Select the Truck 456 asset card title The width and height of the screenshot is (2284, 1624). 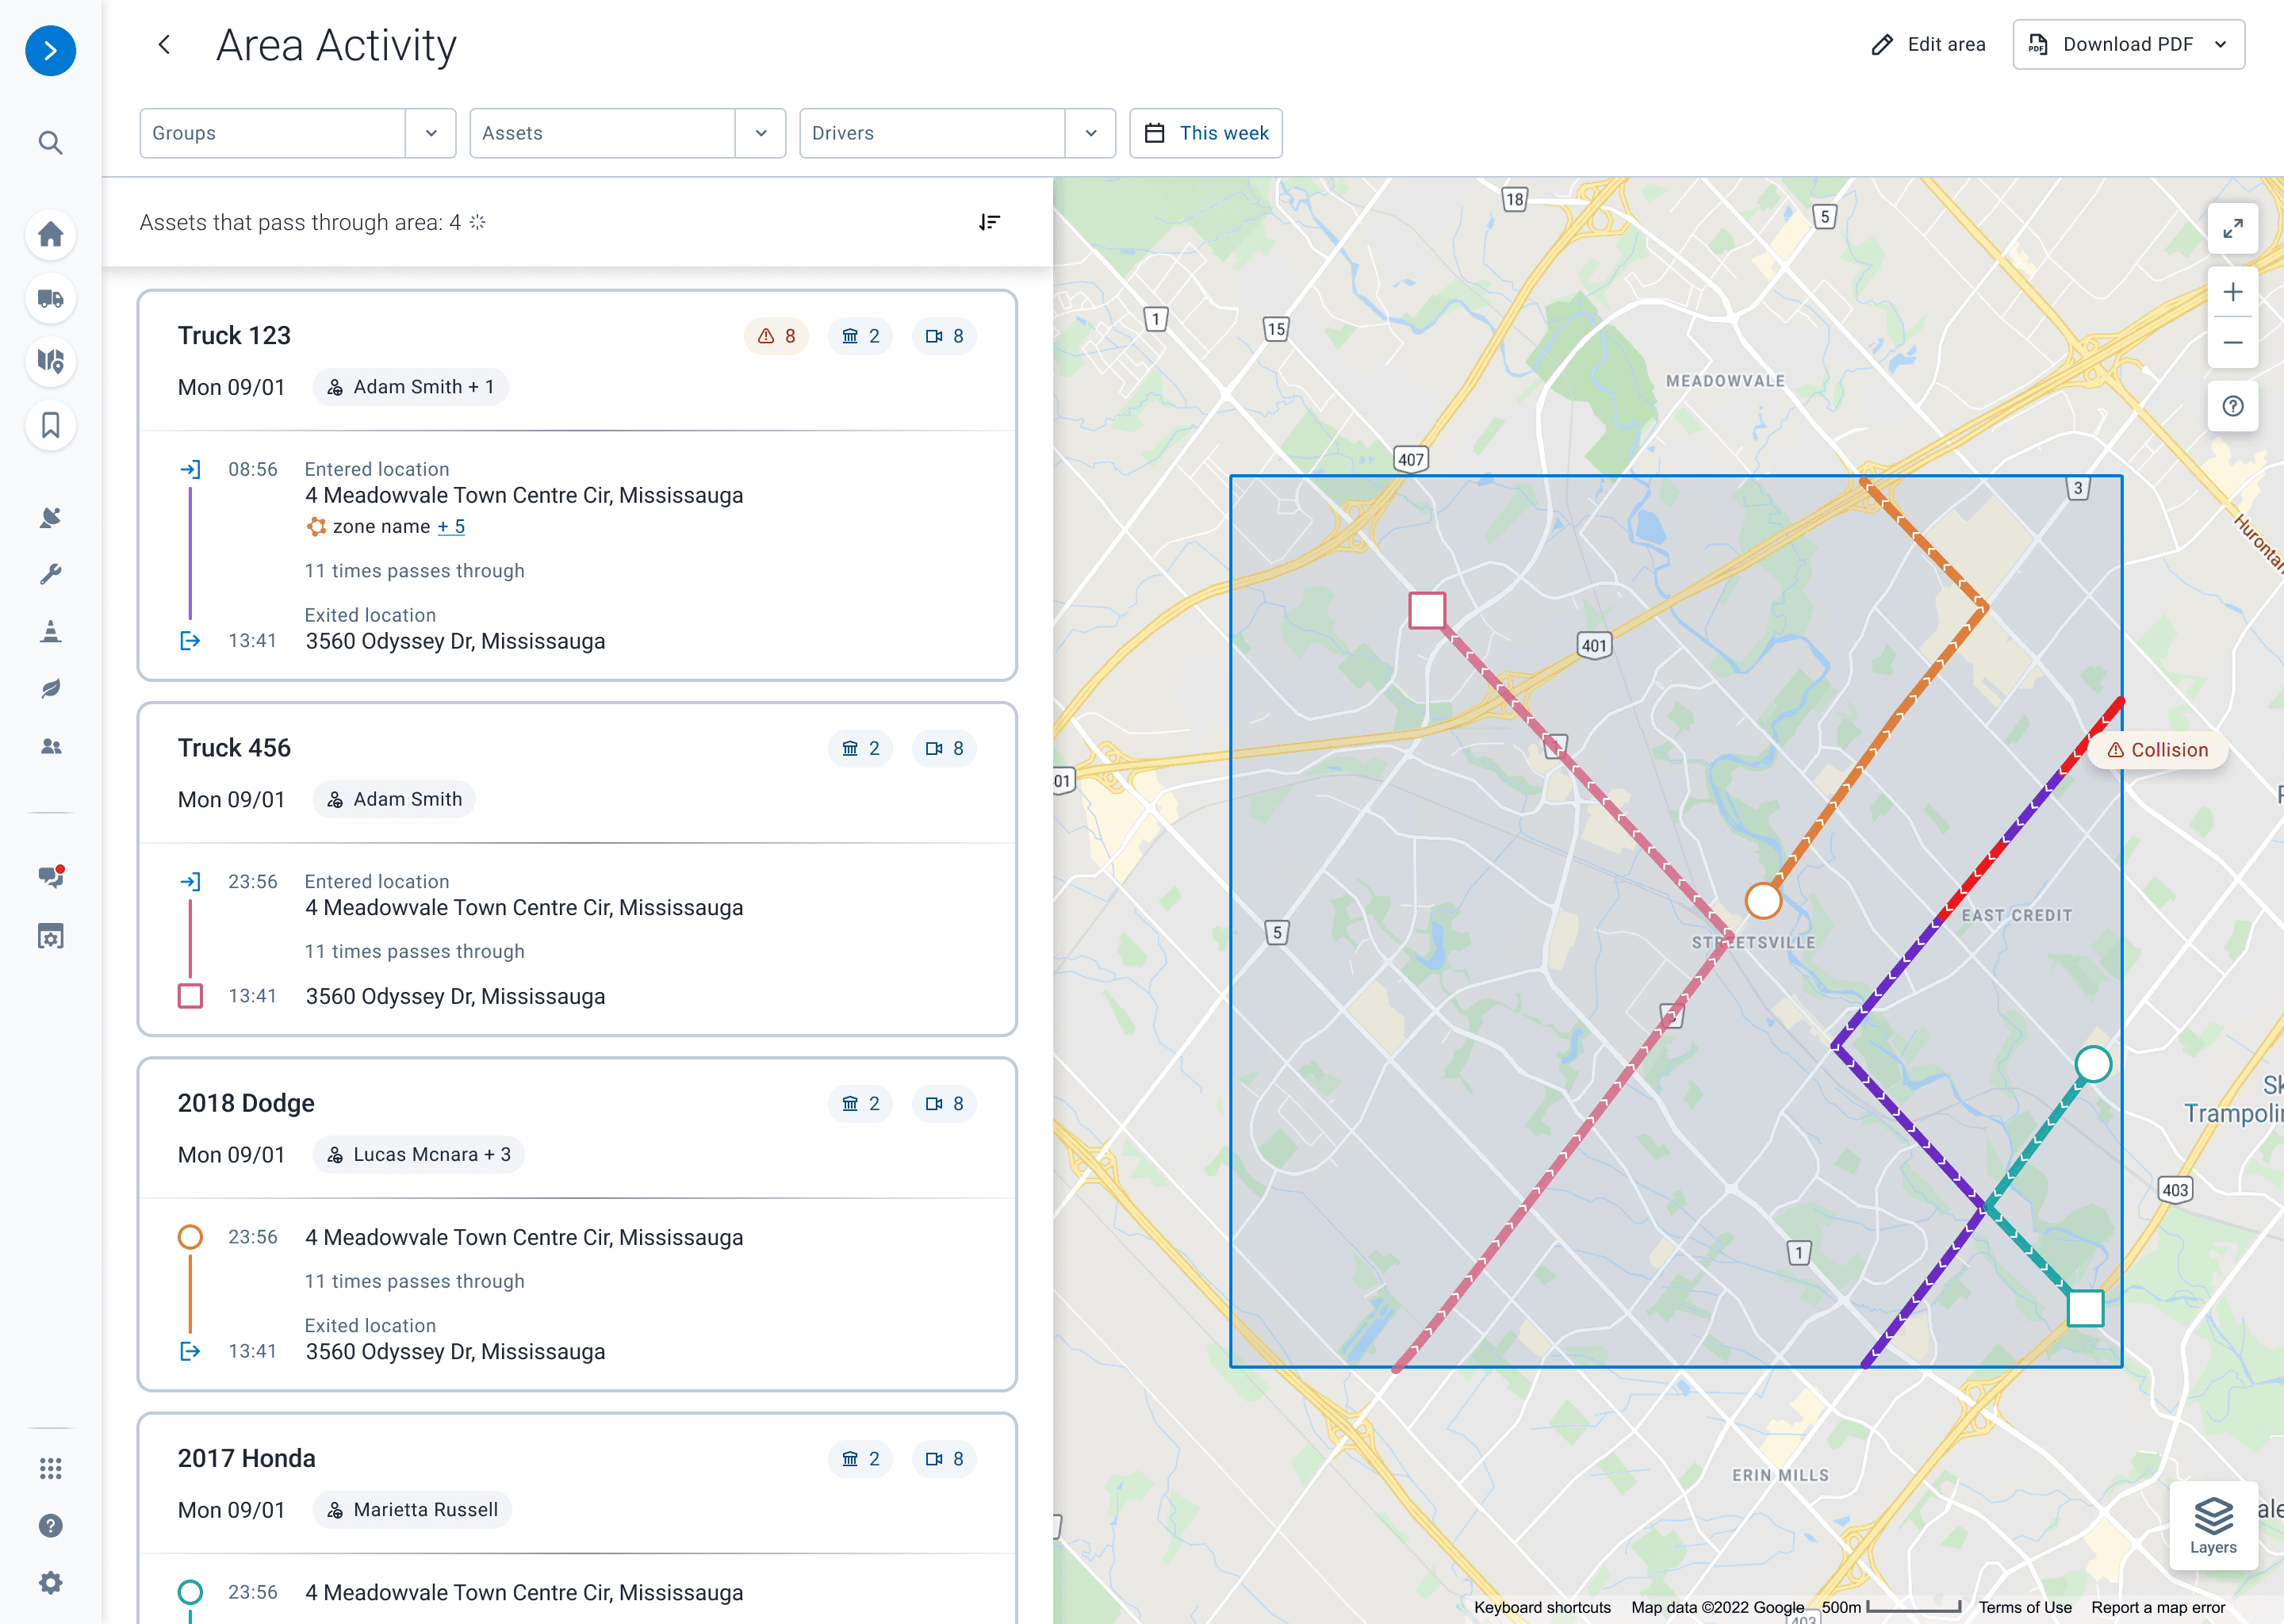coord(234,748)
